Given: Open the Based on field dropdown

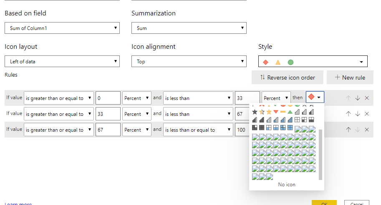Looking at the screenshot, I should tap(62, 28).
